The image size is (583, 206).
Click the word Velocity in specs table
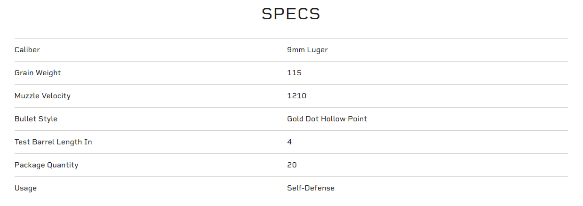pos(56,96)
